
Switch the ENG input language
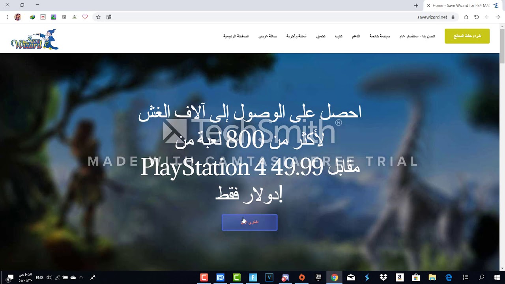pyautogui.click(x=39, y=278)
